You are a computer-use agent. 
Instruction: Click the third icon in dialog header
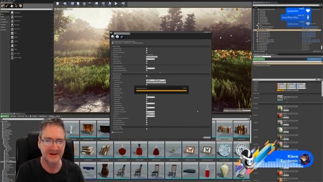tap(122, 37)
